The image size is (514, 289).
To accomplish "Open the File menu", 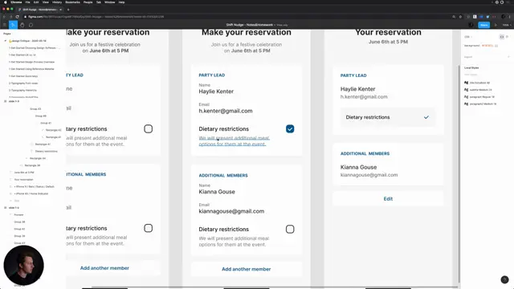I will point(28,2).
